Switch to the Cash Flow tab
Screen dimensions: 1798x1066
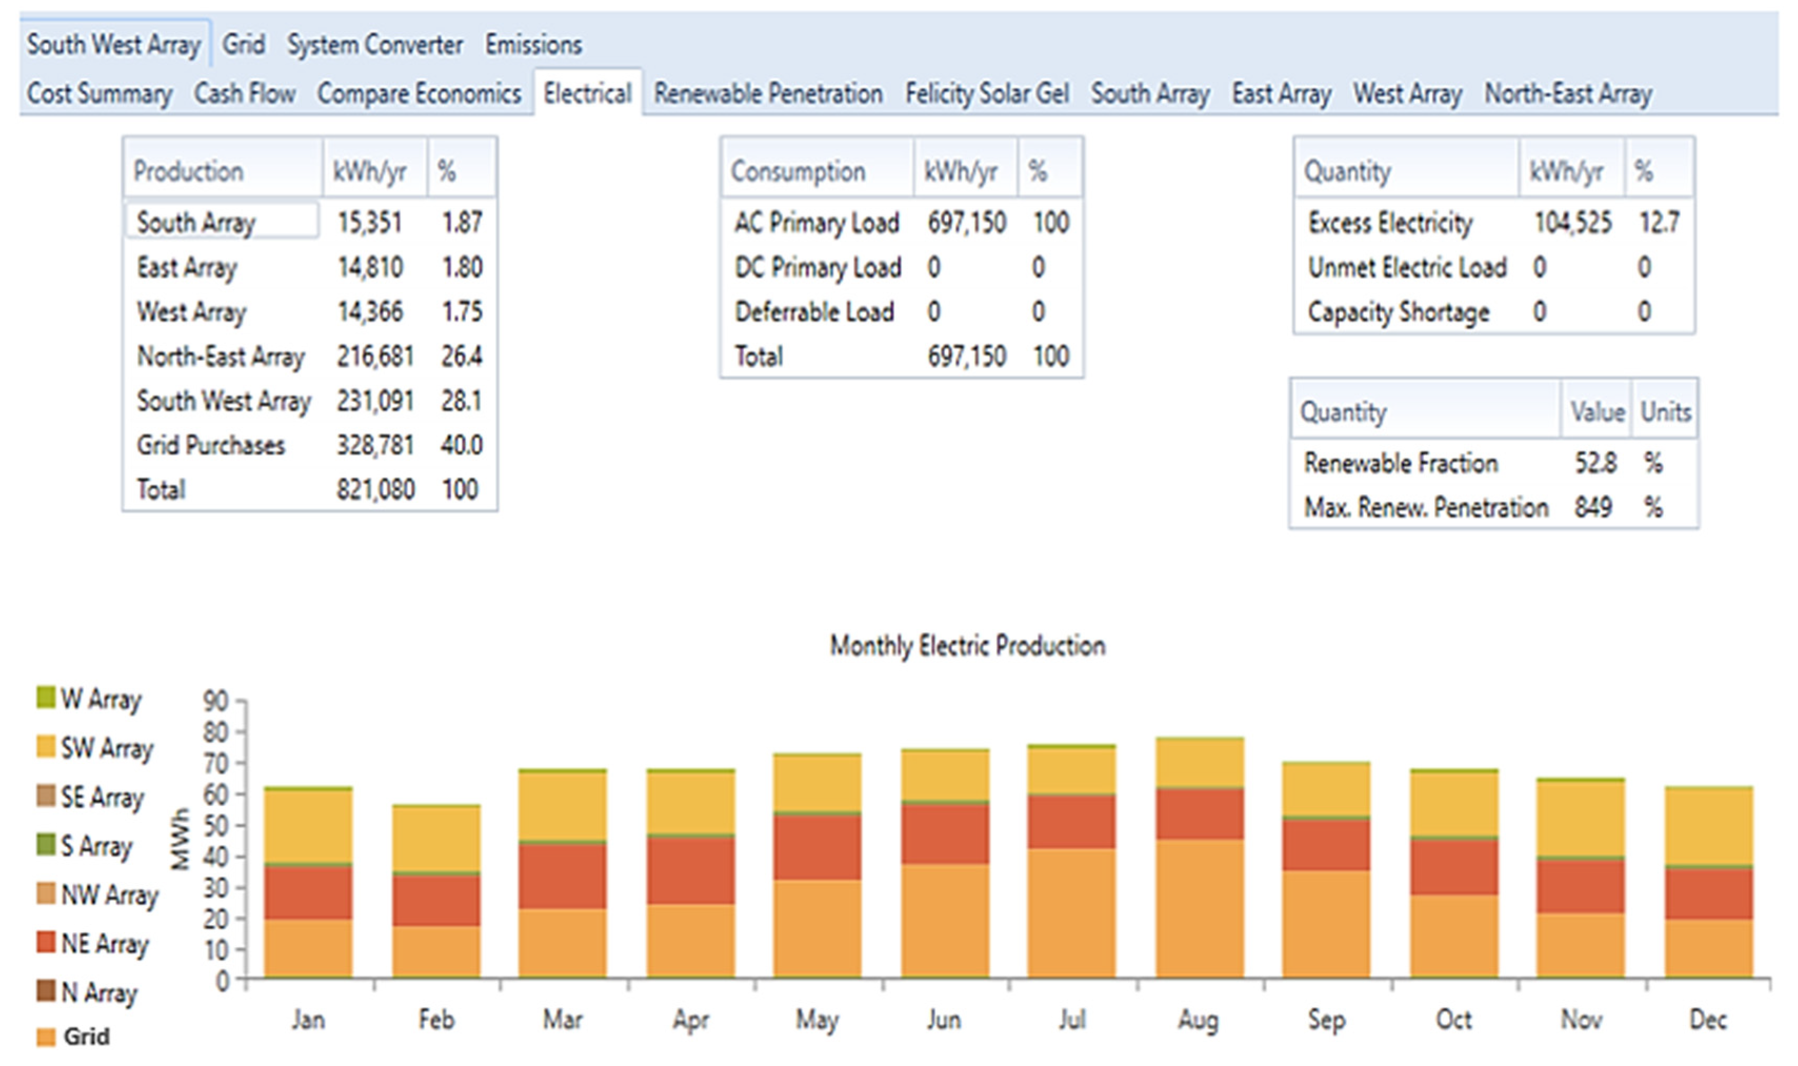tap(244, 94)
